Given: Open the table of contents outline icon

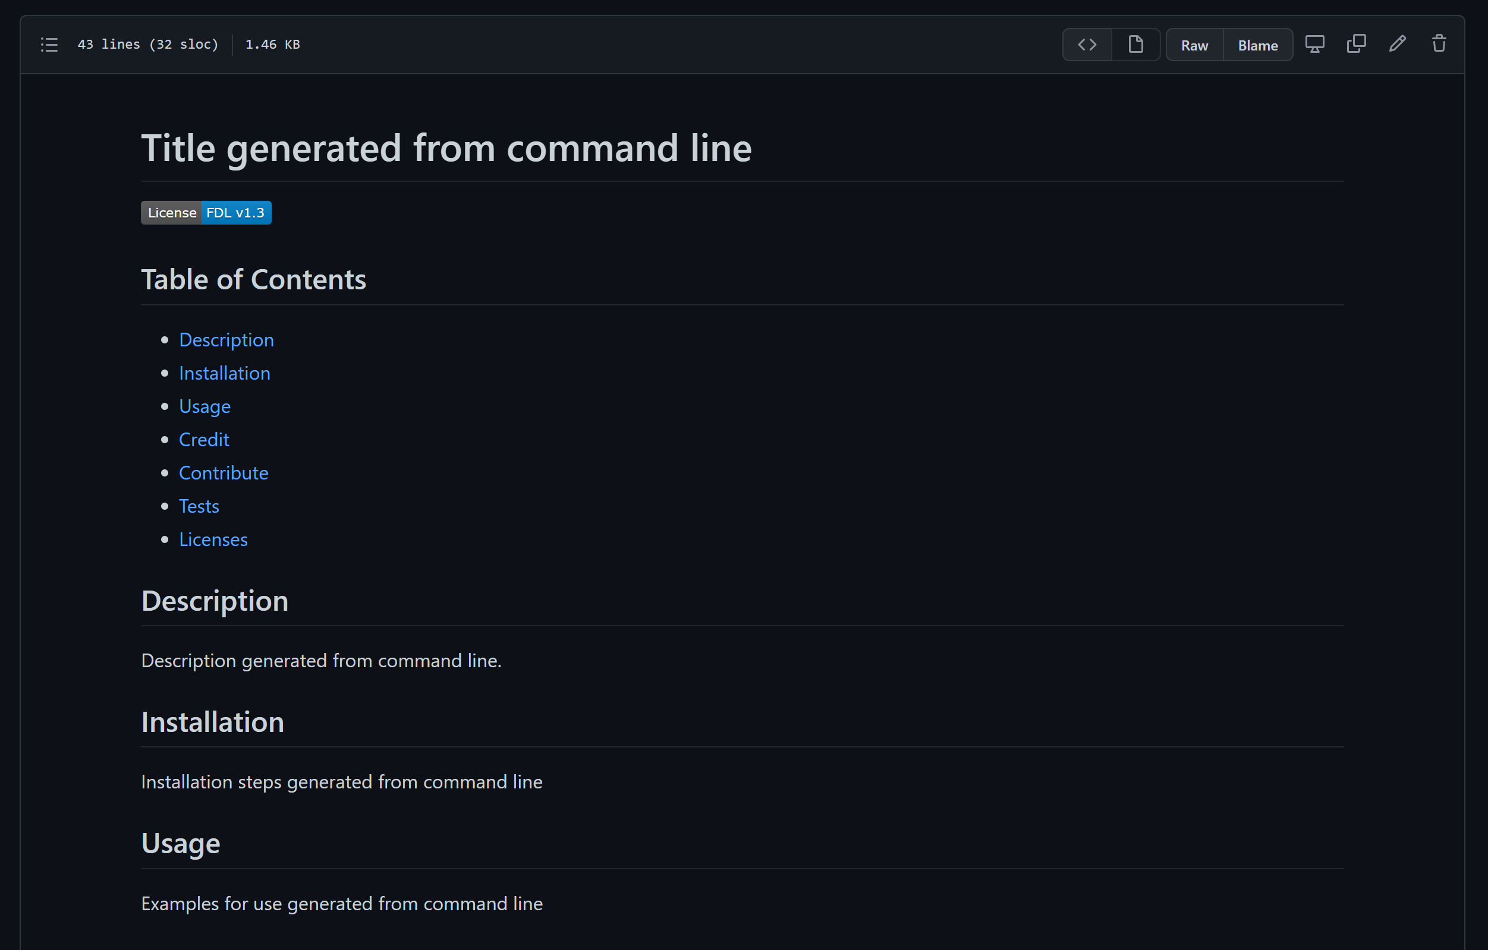Looking at the screenshot, I should pyautogui.click(x=49, y=45).
